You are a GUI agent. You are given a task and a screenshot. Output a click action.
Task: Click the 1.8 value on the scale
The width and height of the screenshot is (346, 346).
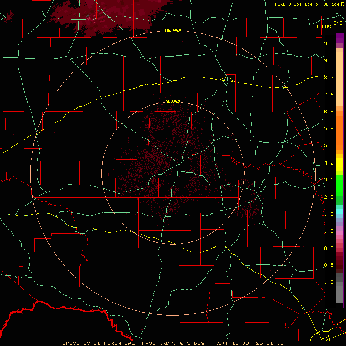329,214
